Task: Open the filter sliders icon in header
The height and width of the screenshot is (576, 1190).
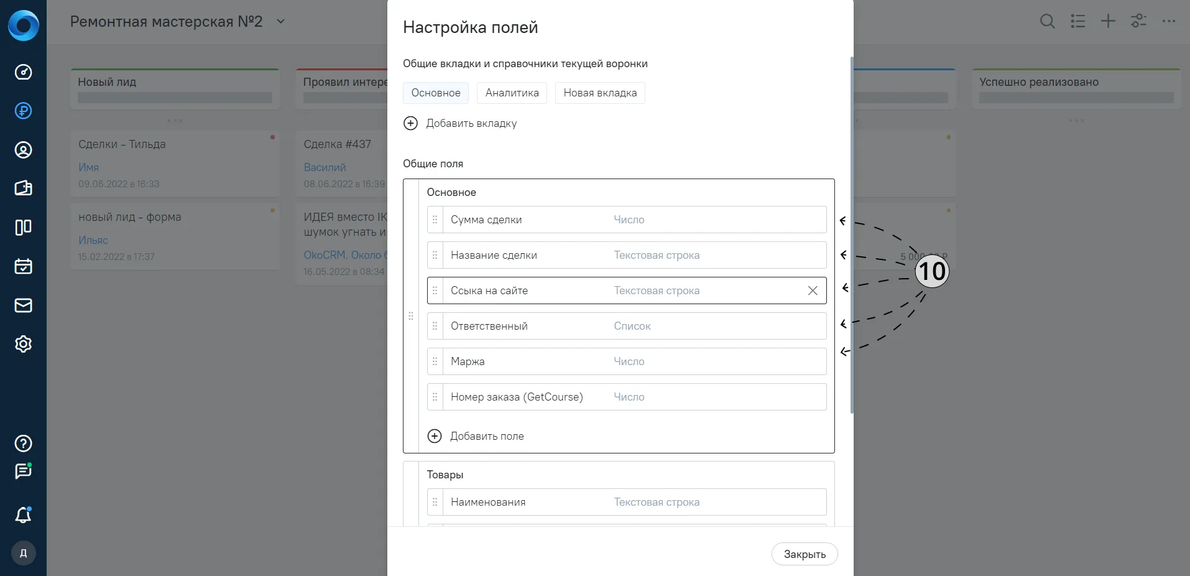Action: coord(1138,22)
